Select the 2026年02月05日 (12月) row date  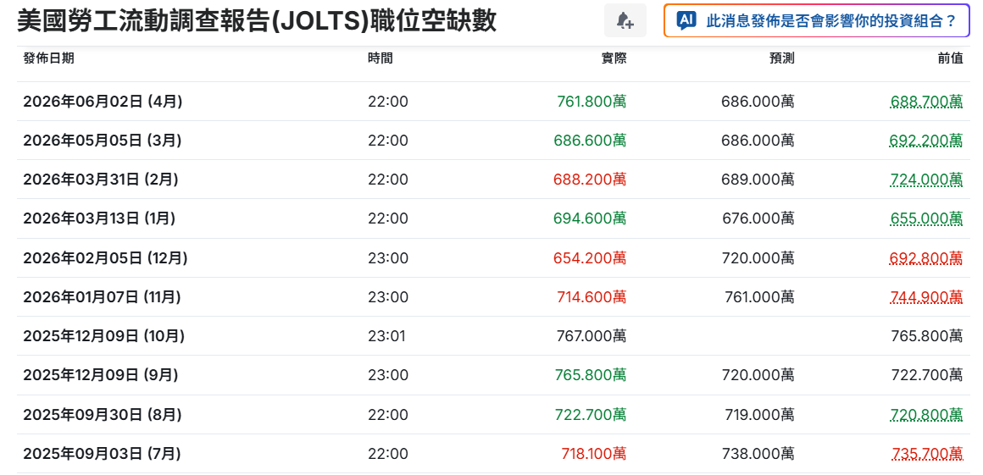point(105,257)
